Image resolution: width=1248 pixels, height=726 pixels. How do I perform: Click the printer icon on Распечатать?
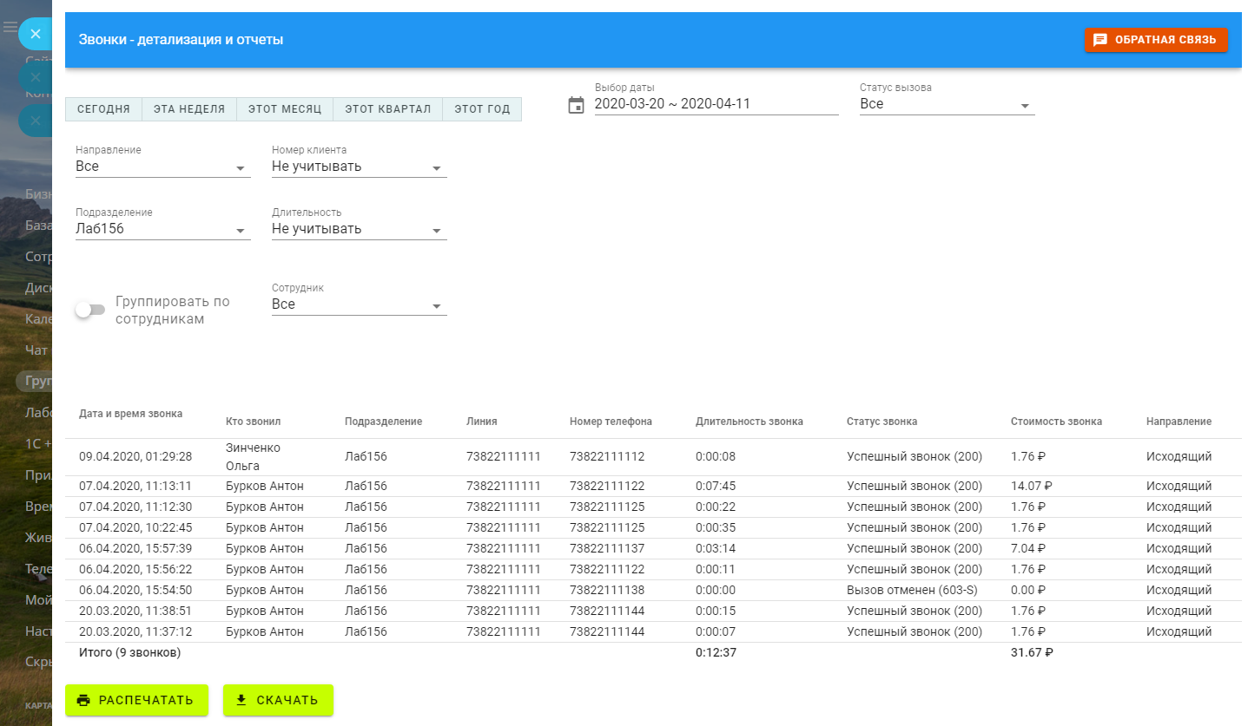83,700
